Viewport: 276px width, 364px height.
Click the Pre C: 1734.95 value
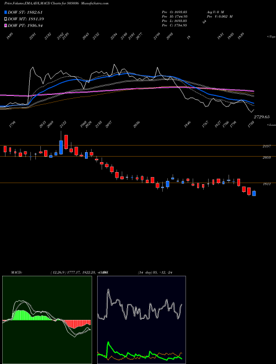pyautogui.click(x=174, y=25)
